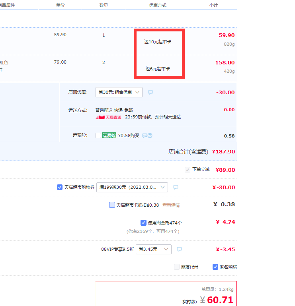Click the ¥0.58购买 insurance price text
The height and width of the screenshot is (306, 295).
coord(129,136)
